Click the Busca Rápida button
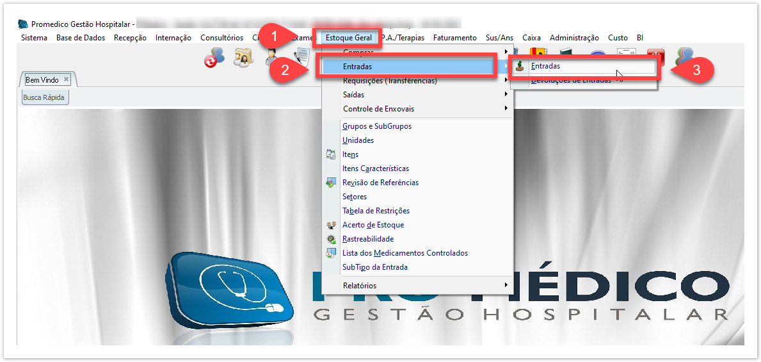Image resolution: width=761 pixels, height=362 pixels. click(45, 97)
